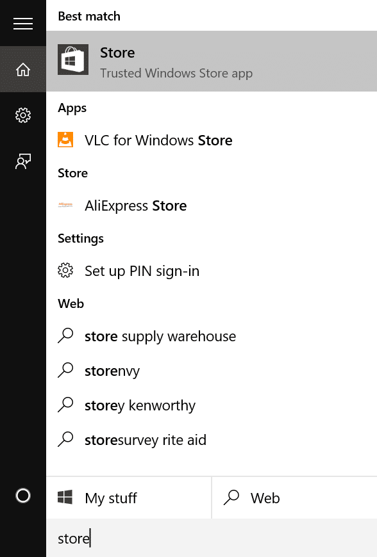Launch VLC for Windows Store

click(x=212, y=140)
